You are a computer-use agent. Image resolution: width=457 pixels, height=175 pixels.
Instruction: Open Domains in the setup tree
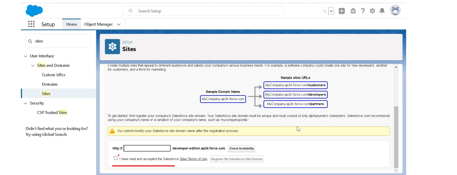50,84
